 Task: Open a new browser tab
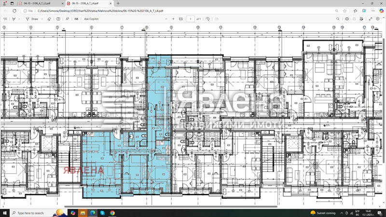coord(118,3)
